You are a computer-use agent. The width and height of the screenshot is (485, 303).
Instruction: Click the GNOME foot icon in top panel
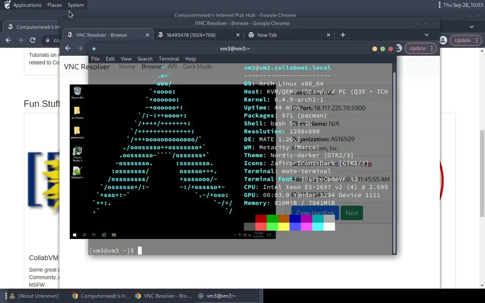pos(7,5)
